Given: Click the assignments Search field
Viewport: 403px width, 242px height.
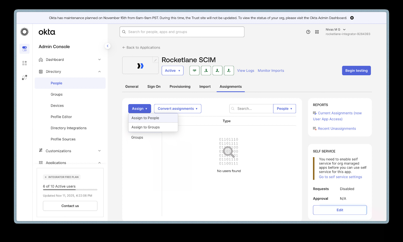Looking at the screenshot, I should (x=251, y=109).
